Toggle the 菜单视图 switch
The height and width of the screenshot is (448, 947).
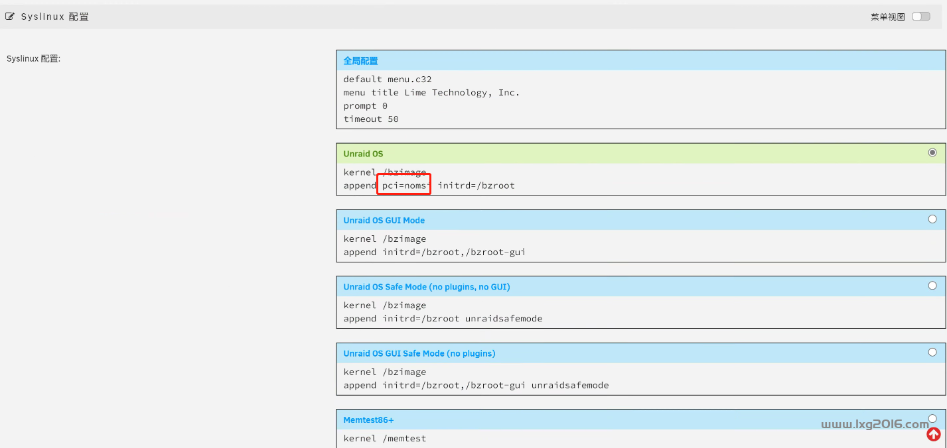click(921, 17)
